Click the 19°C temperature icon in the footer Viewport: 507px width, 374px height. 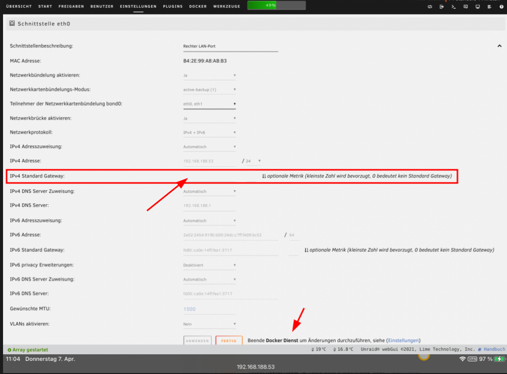point(313,350)
